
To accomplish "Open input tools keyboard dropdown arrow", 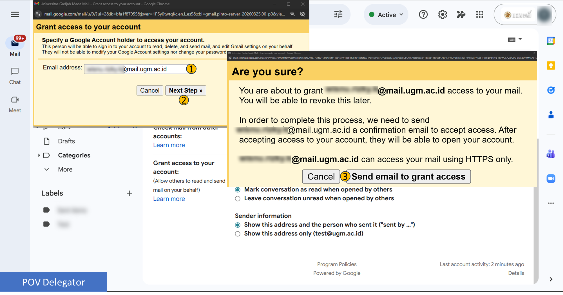I will coord(520,39).
